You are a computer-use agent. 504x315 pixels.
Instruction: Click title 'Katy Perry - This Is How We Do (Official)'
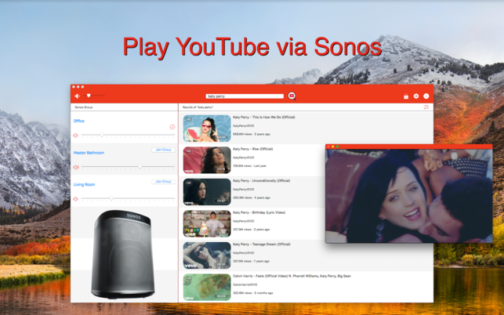pos(264,118)
